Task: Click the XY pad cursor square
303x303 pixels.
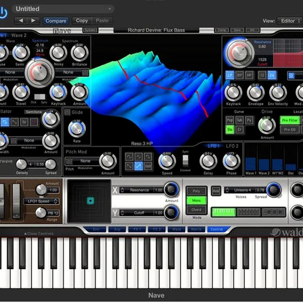Action: (90, 201)
